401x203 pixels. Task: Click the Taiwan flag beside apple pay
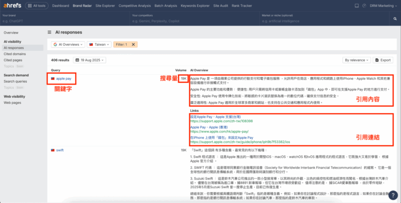[x=53, y=79]
